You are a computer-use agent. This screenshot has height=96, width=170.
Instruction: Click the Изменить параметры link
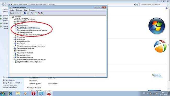(x=158, y=76)
